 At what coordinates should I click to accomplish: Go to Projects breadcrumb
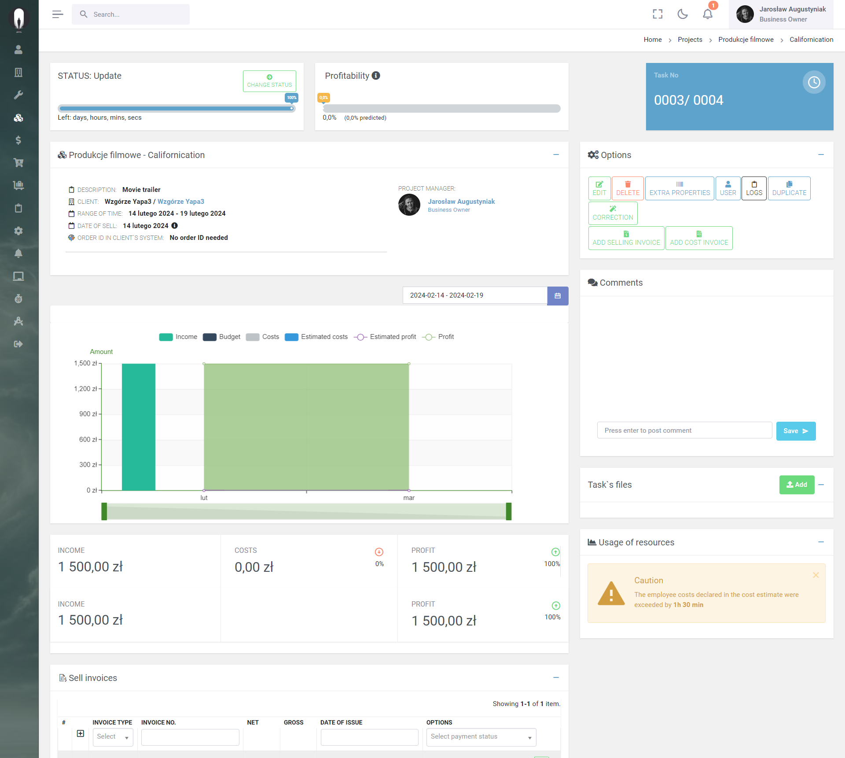pyautogui.click(x=690, y=40)
